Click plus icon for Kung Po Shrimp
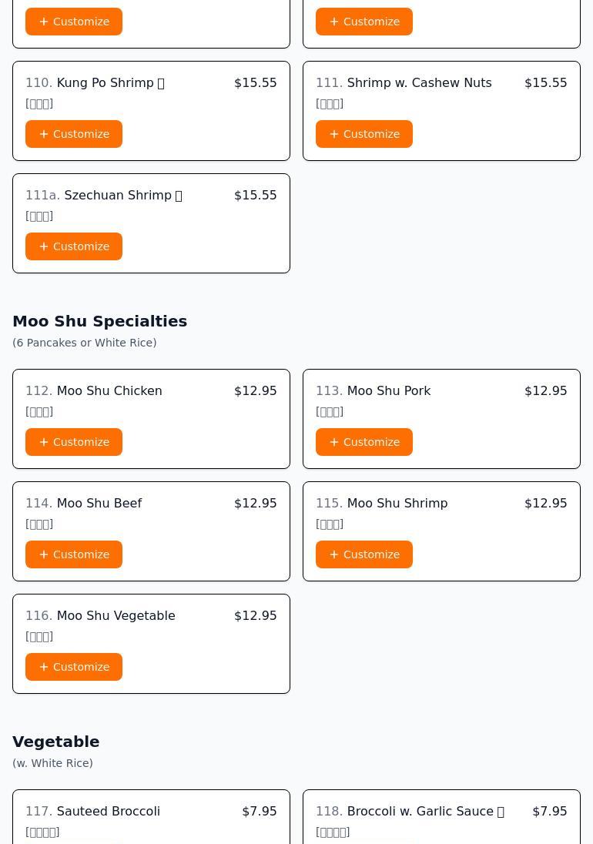 click(x=44, y=134)
